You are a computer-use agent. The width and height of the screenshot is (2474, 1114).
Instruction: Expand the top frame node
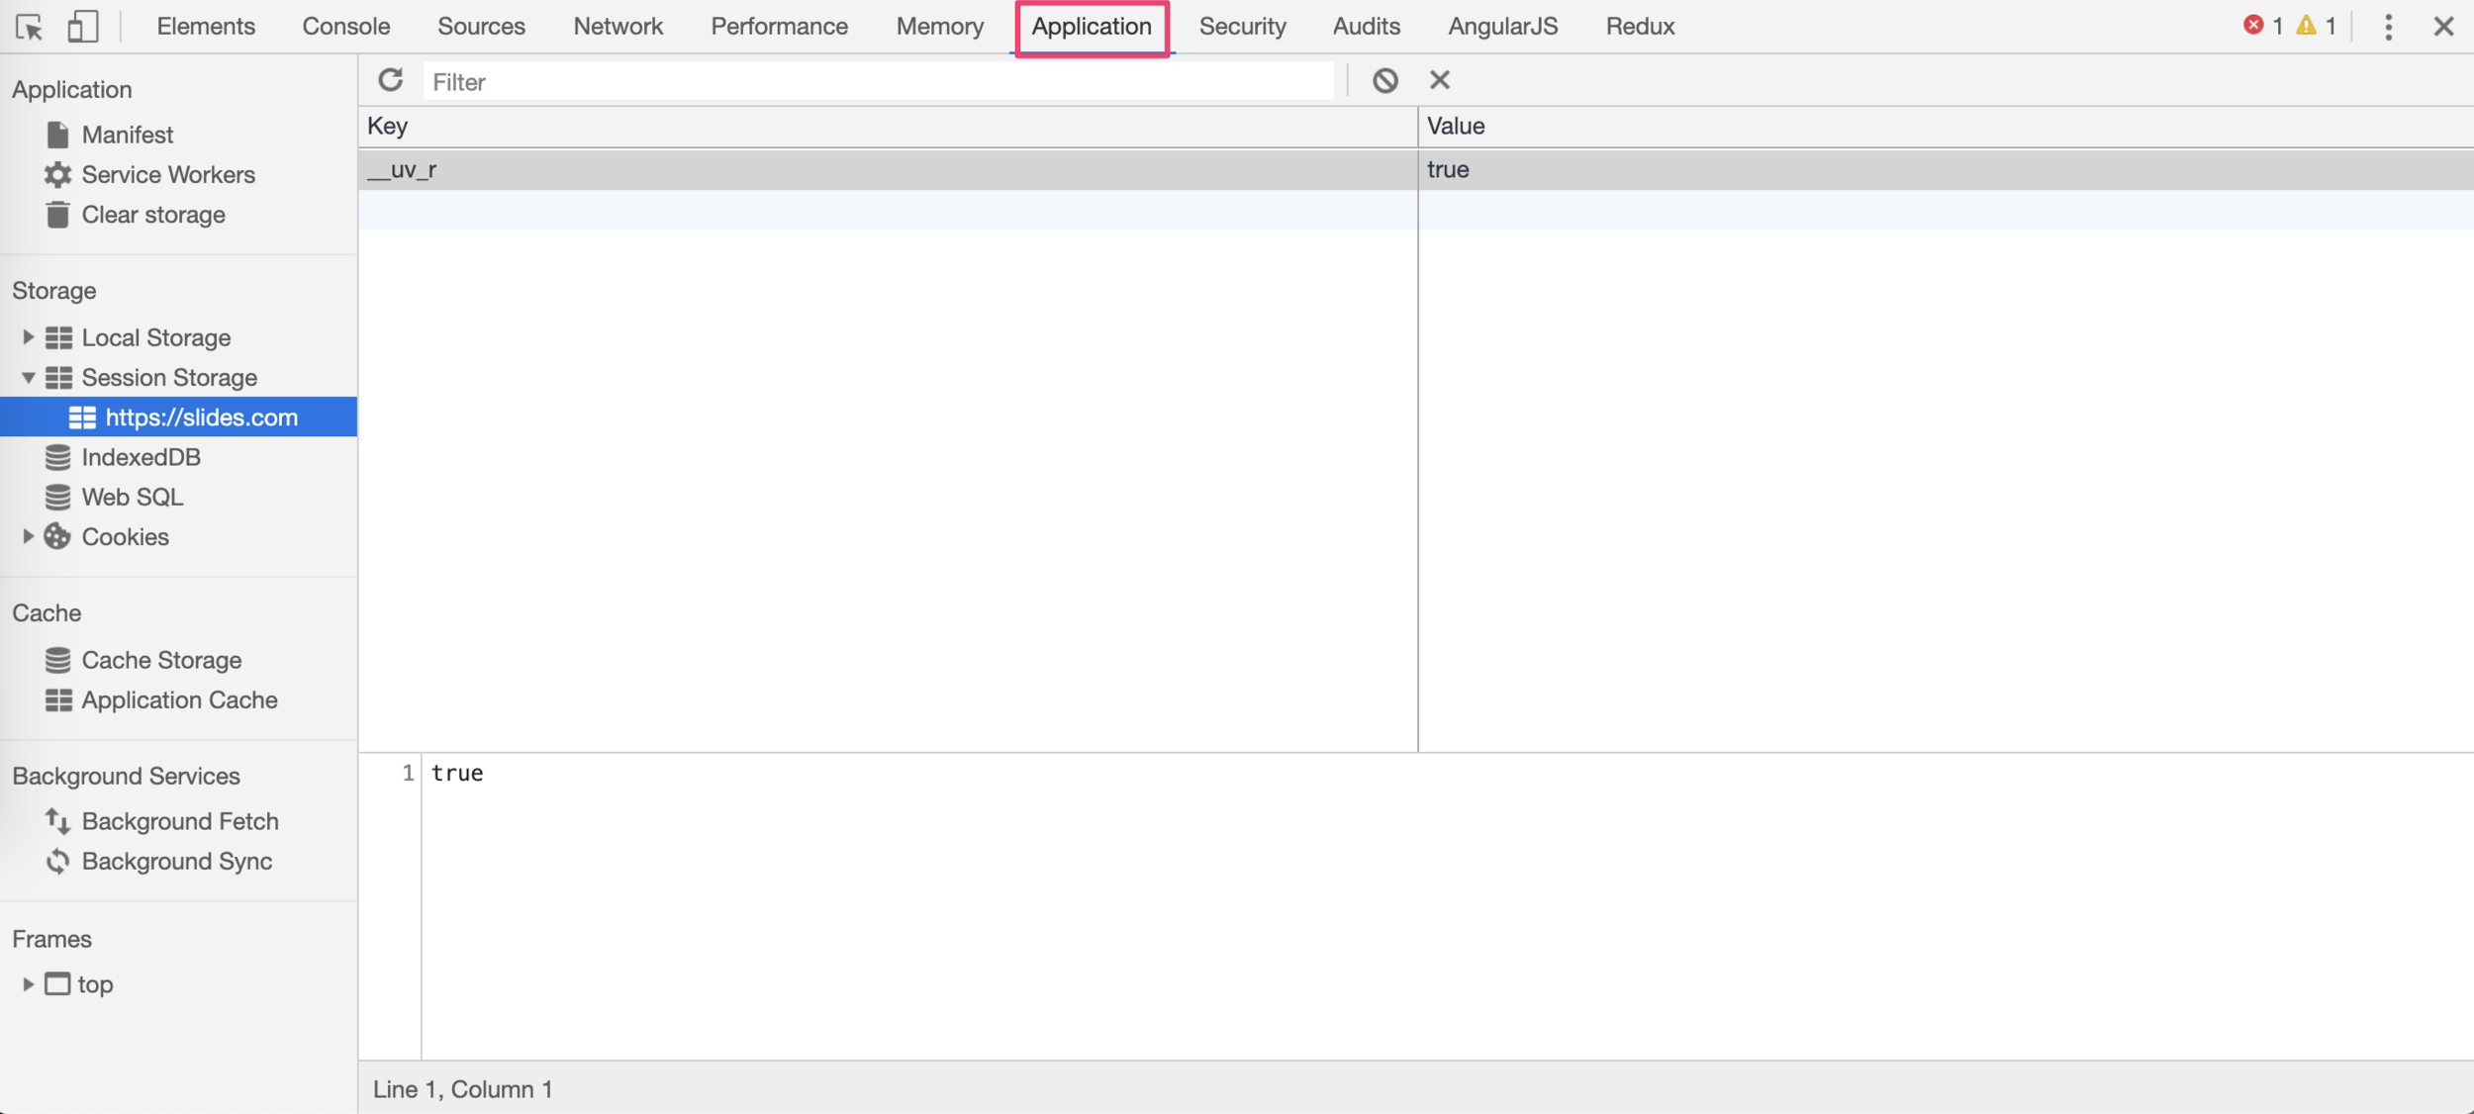click(x=28, y=983)
